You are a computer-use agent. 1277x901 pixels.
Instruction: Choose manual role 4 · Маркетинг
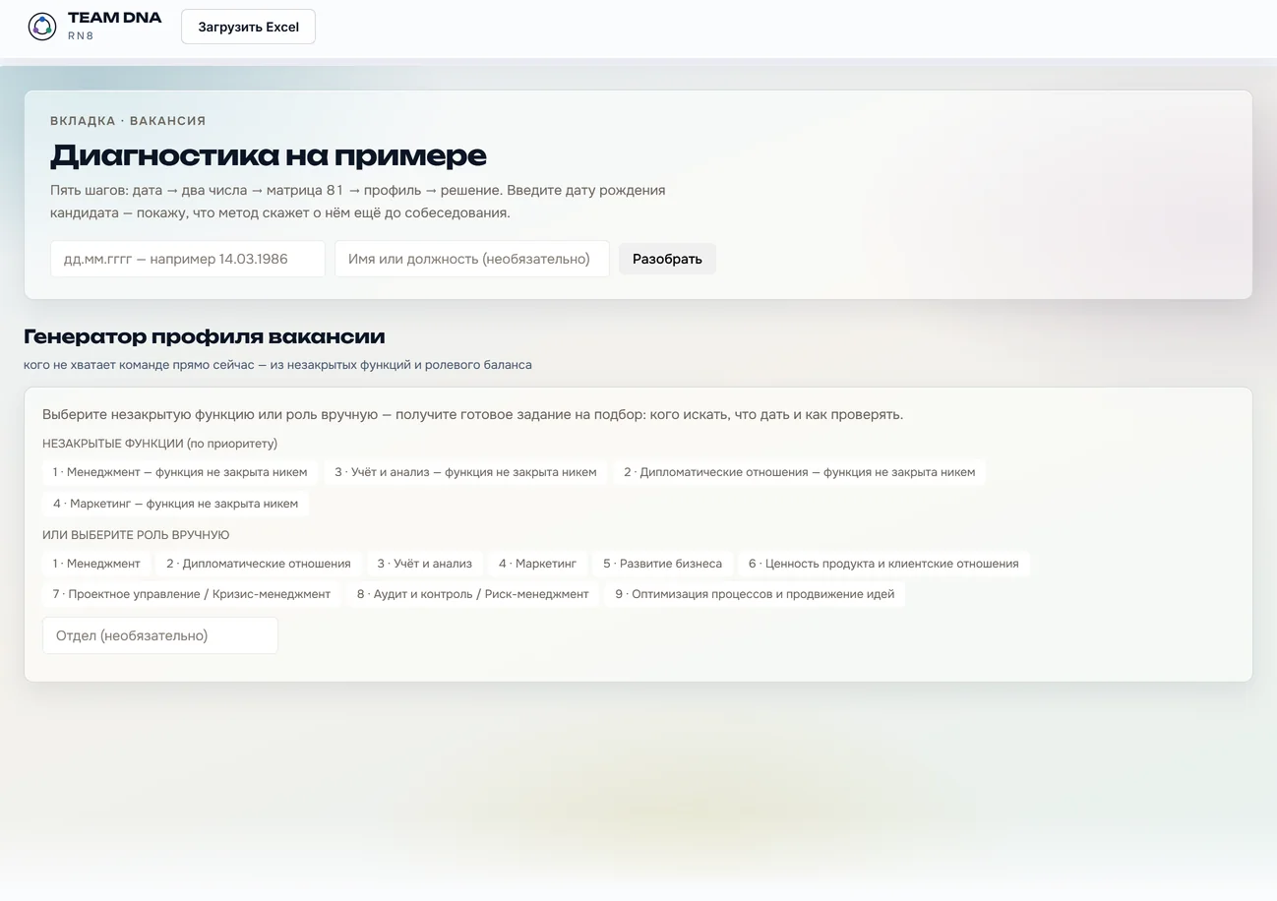coord(537,564)
